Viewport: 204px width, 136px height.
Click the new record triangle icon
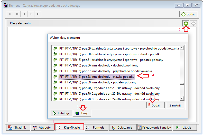pos(10,14)
